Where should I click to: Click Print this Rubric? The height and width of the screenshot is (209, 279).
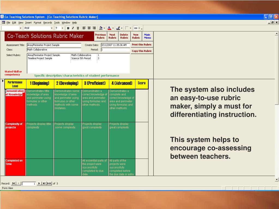click(x=142, y=45)
